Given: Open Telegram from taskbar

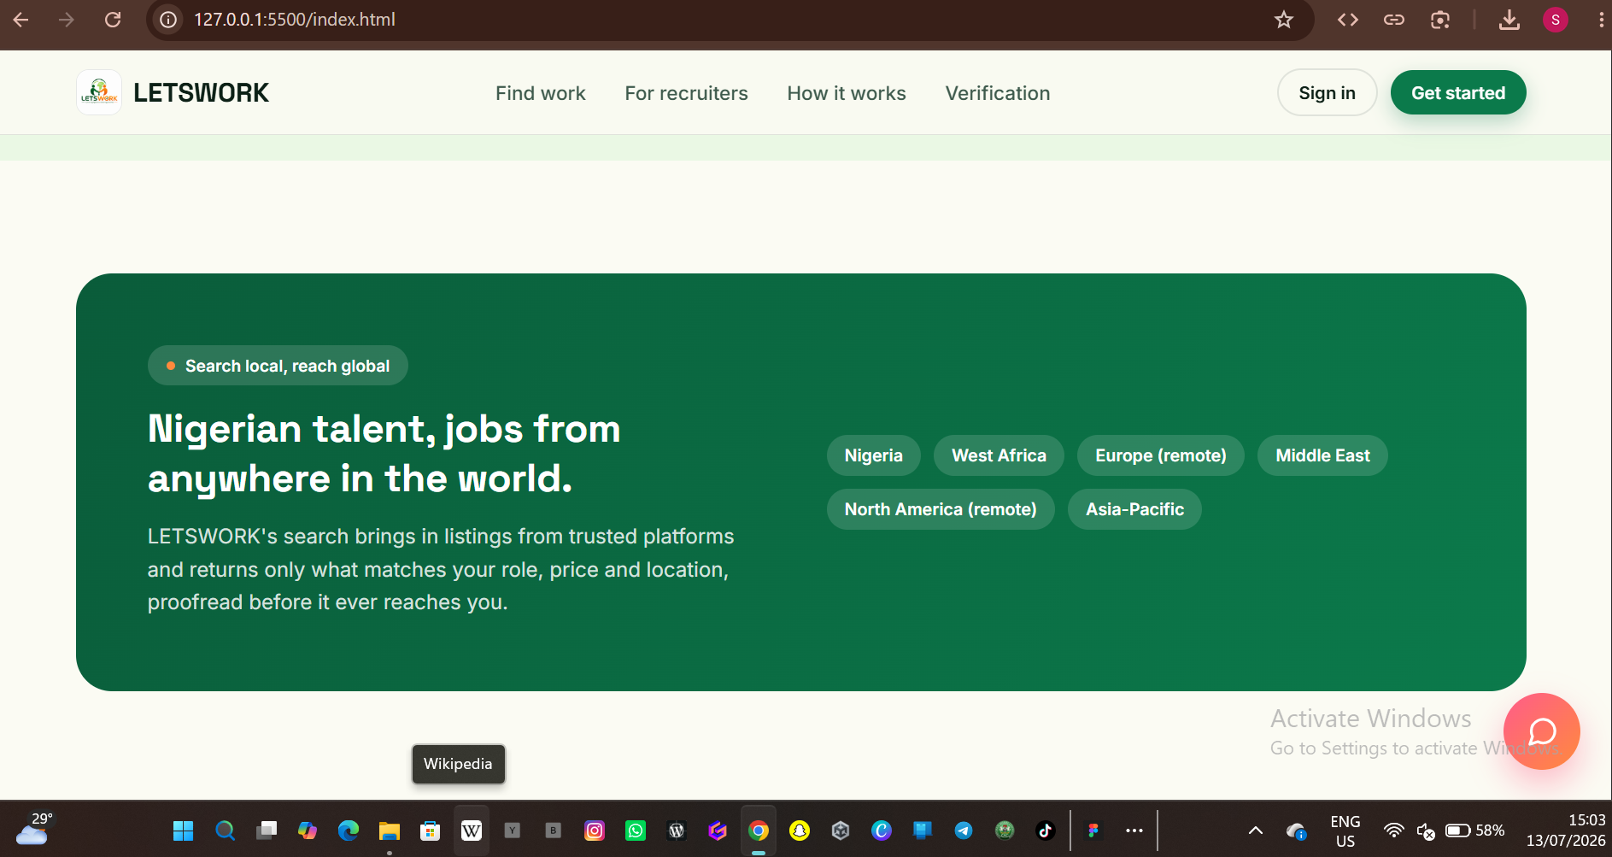Looking at the screenshot, I should point(964,831).
